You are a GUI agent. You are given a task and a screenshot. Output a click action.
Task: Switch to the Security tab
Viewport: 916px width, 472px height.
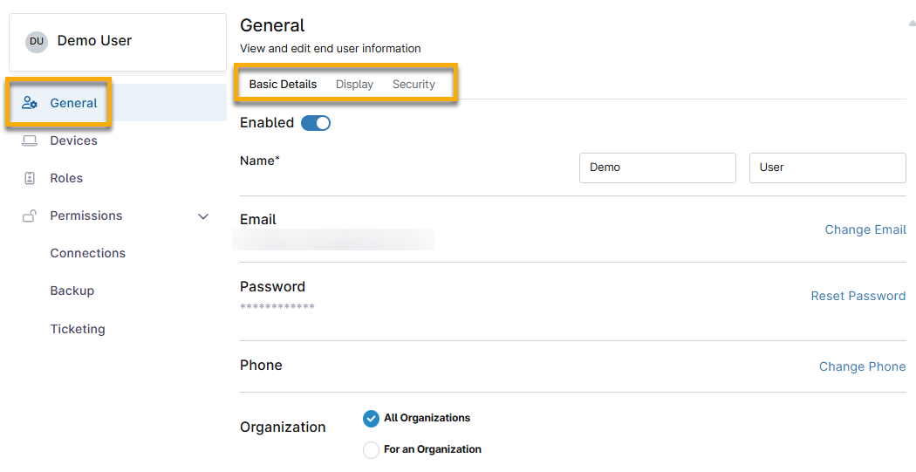tap(414, 85)
